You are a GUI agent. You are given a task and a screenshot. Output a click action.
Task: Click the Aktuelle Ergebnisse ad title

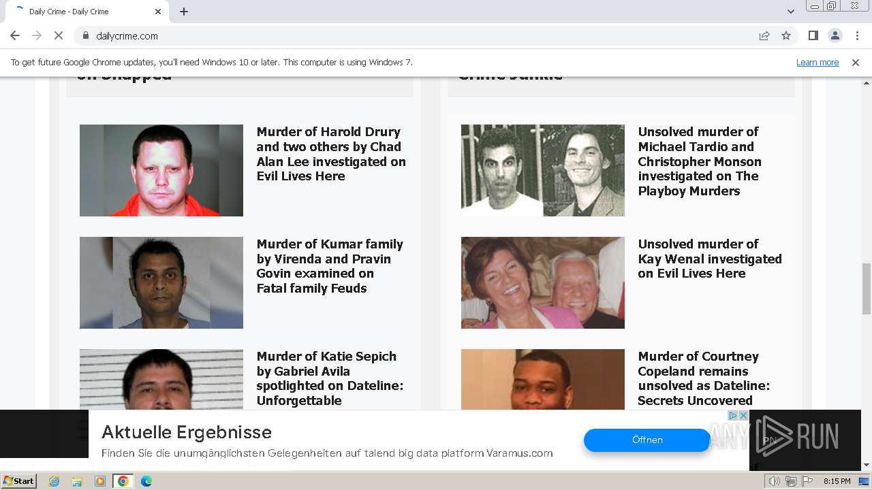[x=187, y=432]
